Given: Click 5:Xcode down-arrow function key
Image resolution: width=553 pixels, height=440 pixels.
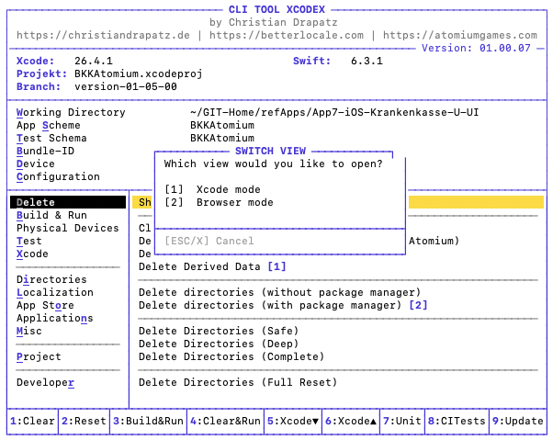Looking at the screenshot, I should (x=293, y=421).
